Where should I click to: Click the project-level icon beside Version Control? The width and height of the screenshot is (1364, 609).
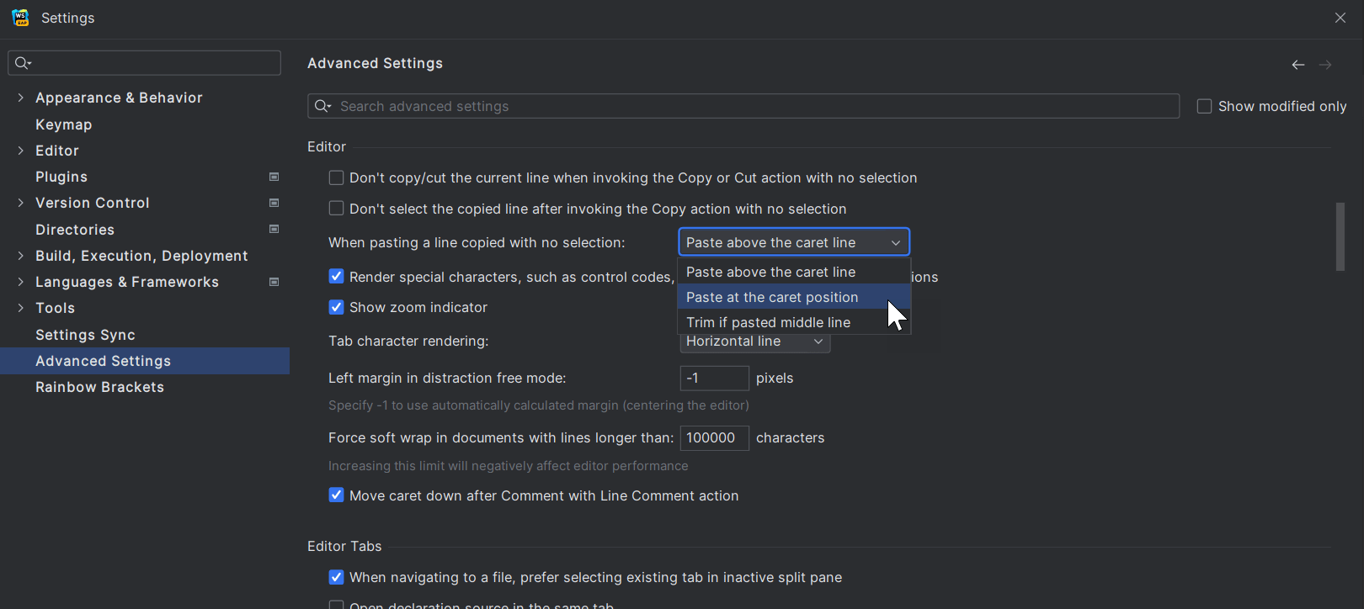tap(274, 203)
